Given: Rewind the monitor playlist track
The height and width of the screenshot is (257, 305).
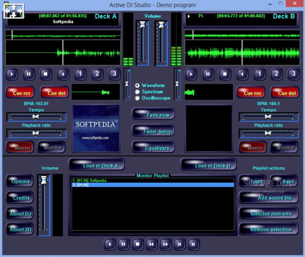Looking at the screenshot, I should pyautogui.click(x=151, y=244).
